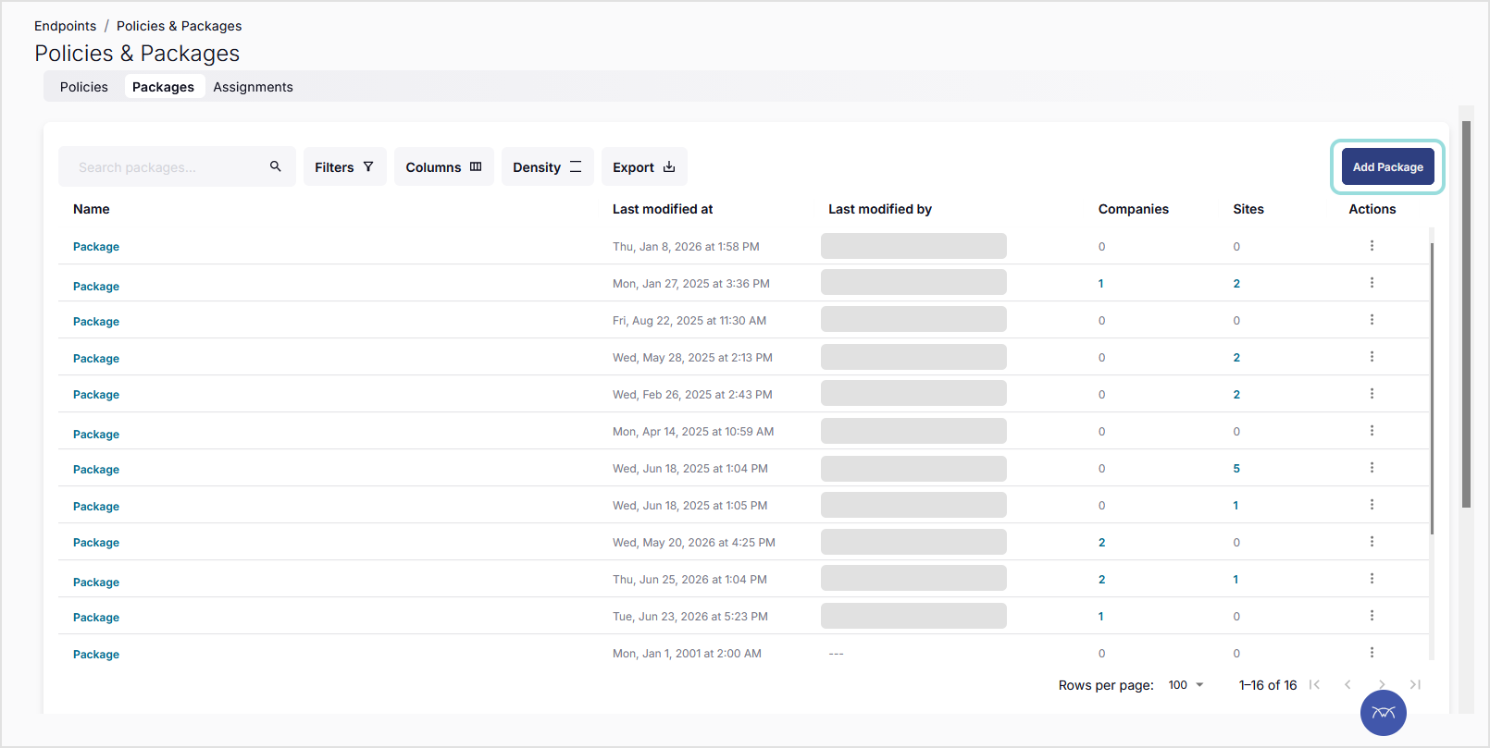Go to previous page arrow
1490x748 pixels.
[1347, 685]
